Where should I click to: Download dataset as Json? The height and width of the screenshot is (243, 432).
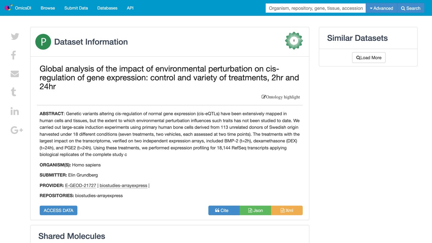point(255,210)
